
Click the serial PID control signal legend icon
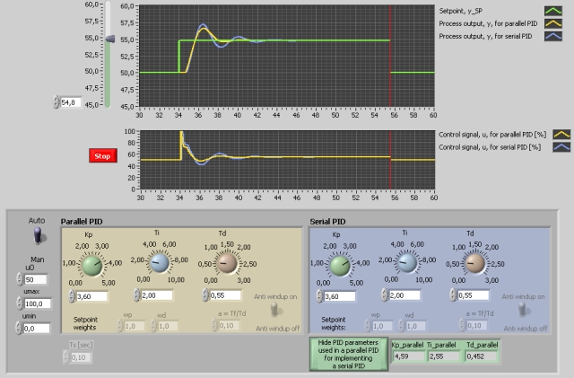(x=561, y=146)
